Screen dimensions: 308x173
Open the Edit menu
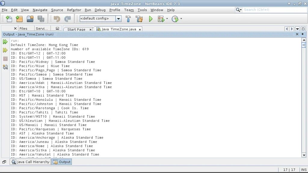14,10
